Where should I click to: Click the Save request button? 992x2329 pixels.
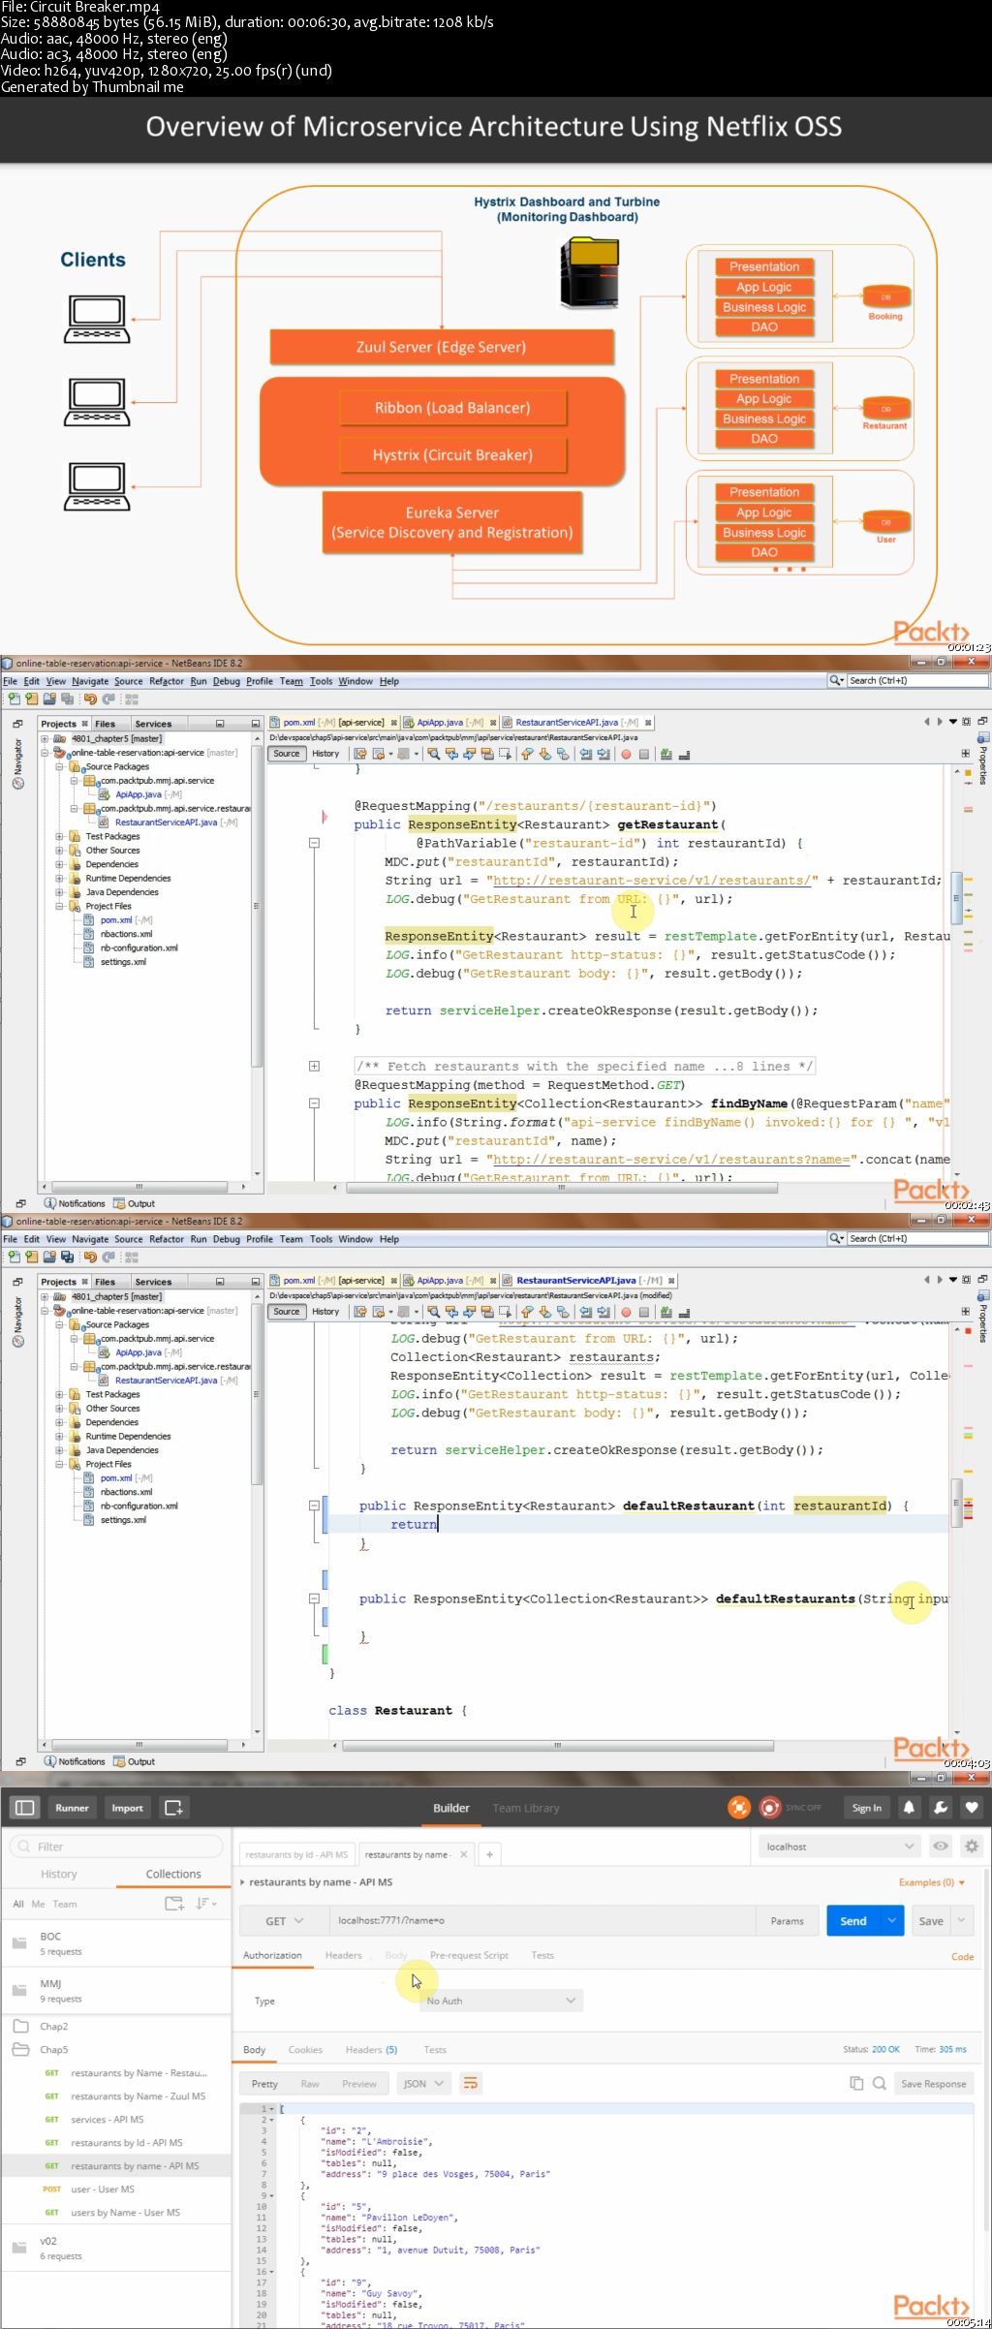931,1921
